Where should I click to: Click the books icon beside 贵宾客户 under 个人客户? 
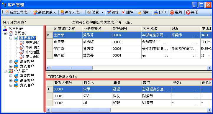tap(16, 85)
